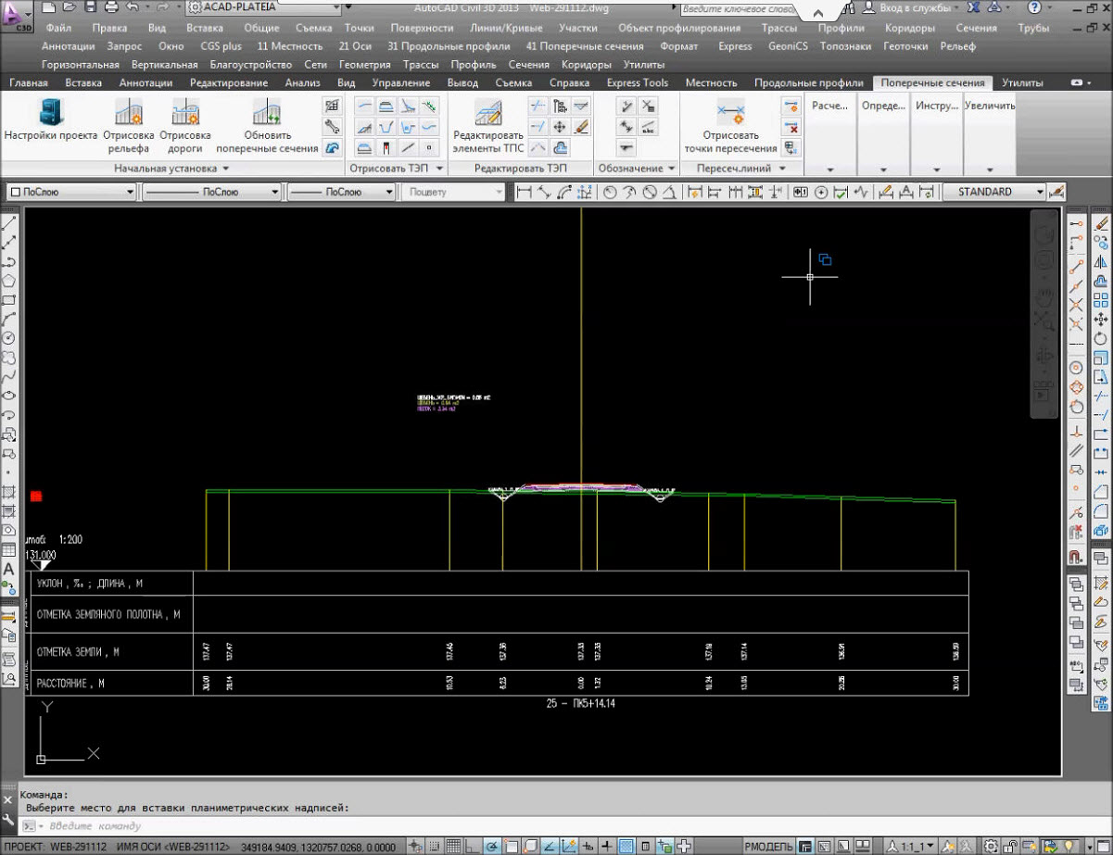Click the Отрисовка рельефа icon
Image resolution: width=1113 pixels, height=855 pixels.
point(128,114)
